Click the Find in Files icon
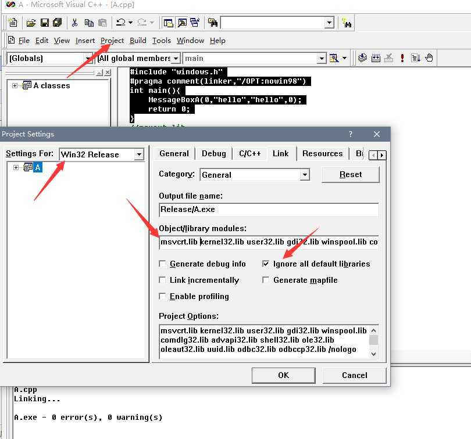Screen dimensions: 471x439 pos(213,23)
